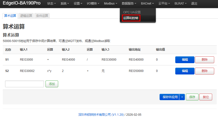Delete the S1 row

(x=205, y=60)
